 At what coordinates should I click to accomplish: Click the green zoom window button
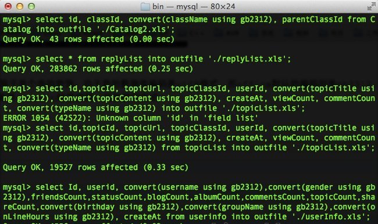[x=31, y=6]
